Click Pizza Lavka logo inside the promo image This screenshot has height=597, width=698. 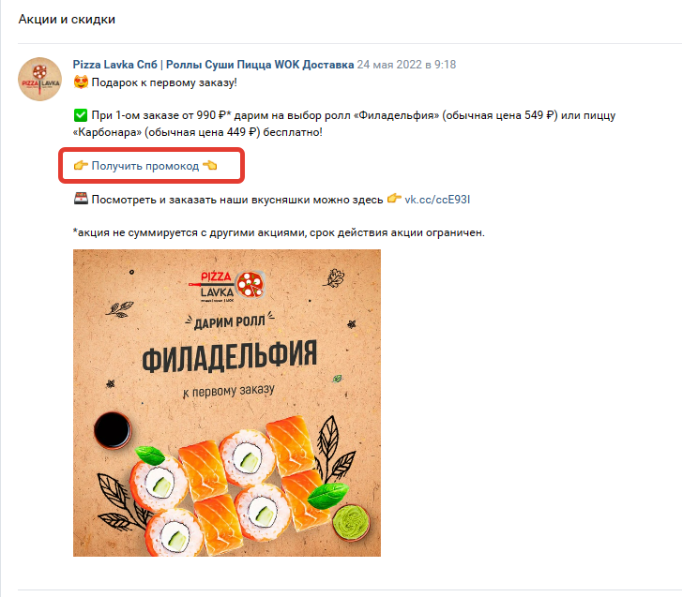point(226,287)
